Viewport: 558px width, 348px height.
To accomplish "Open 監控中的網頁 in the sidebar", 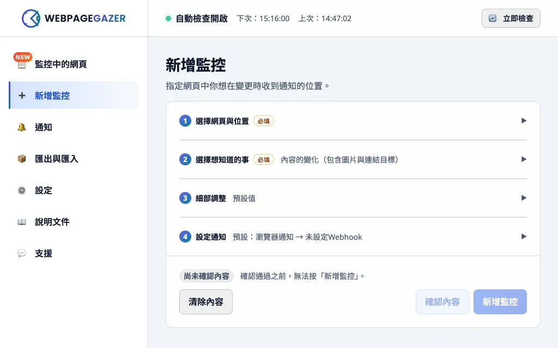I will pyautogui.click(x=74, y=64).
